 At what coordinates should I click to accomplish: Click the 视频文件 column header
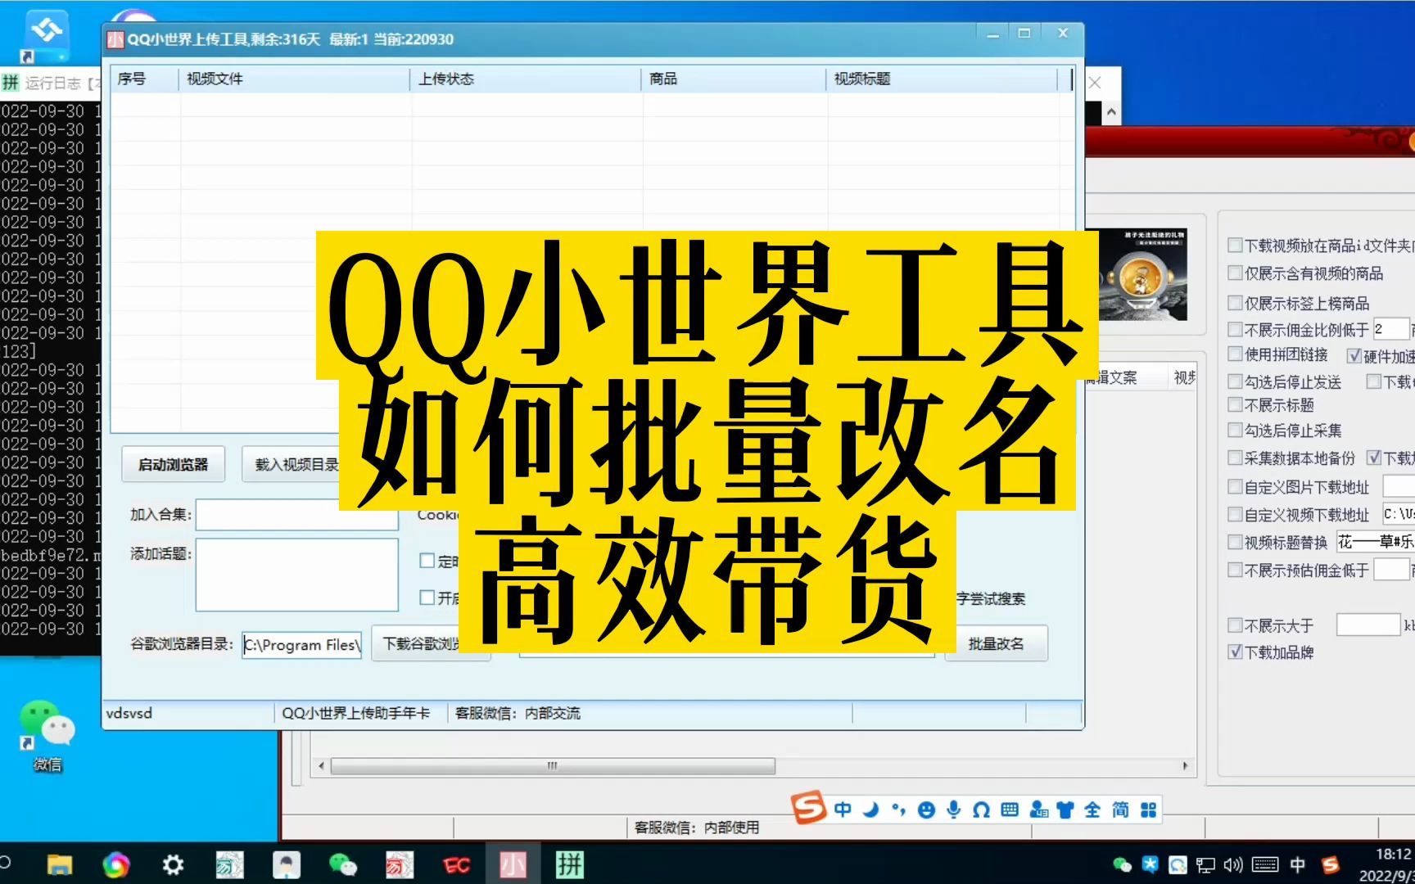point(294,79)
